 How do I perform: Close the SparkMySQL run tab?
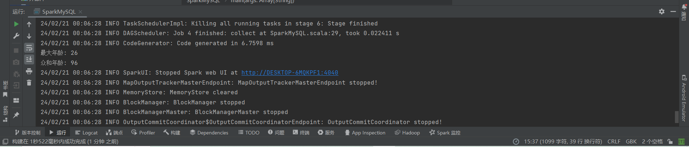(80, 12)
